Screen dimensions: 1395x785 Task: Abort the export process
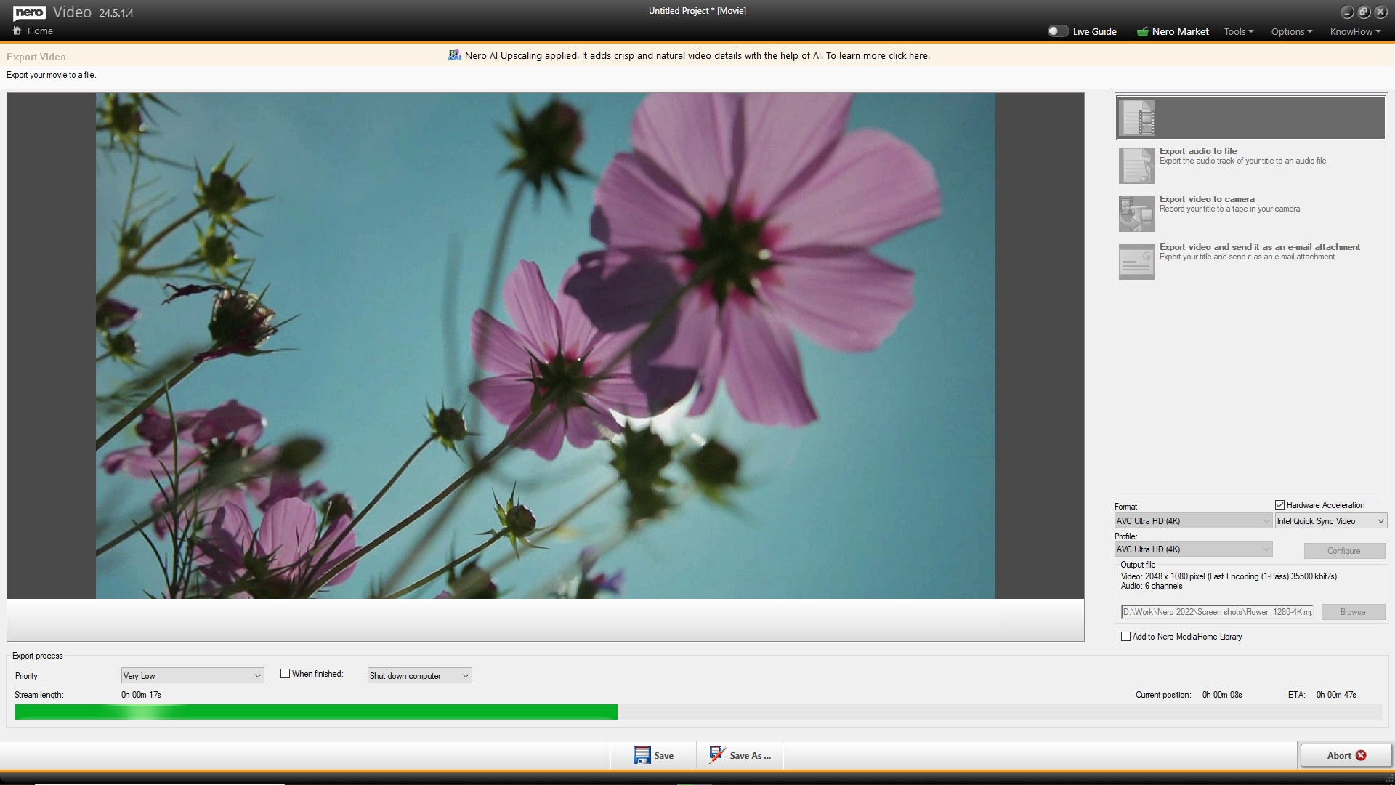1346,755
